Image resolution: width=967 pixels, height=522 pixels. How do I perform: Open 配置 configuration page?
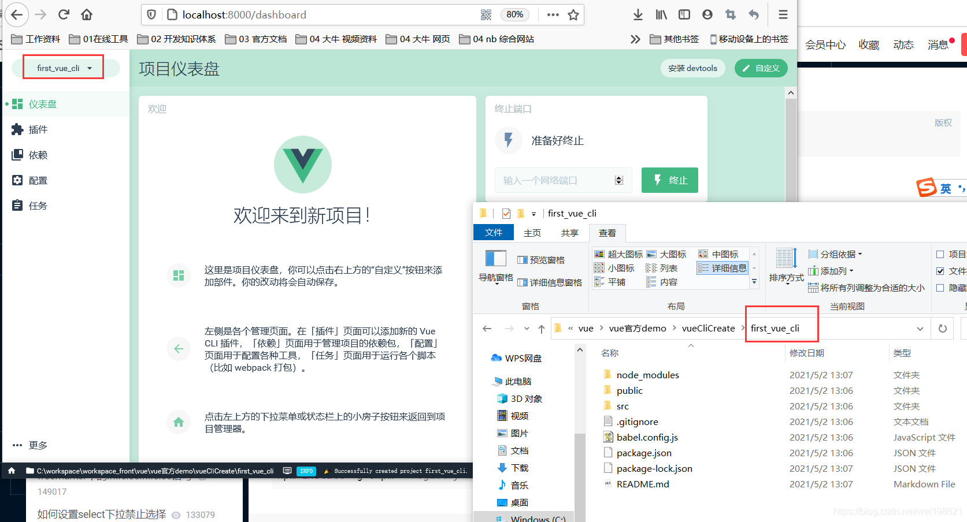point(66,180)
